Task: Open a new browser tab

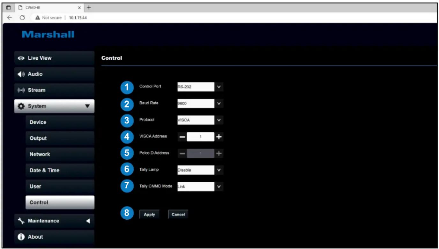Action: pyautogui.click(x=89, y=7)
